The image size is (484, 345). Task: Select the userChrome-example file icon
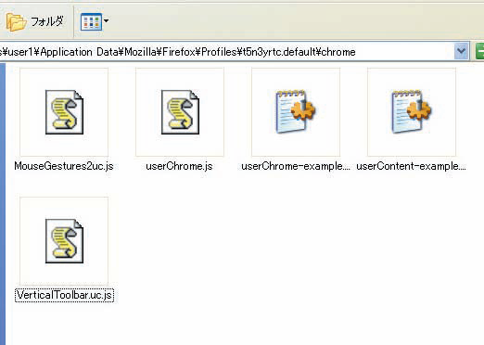[x=296, y=111]
